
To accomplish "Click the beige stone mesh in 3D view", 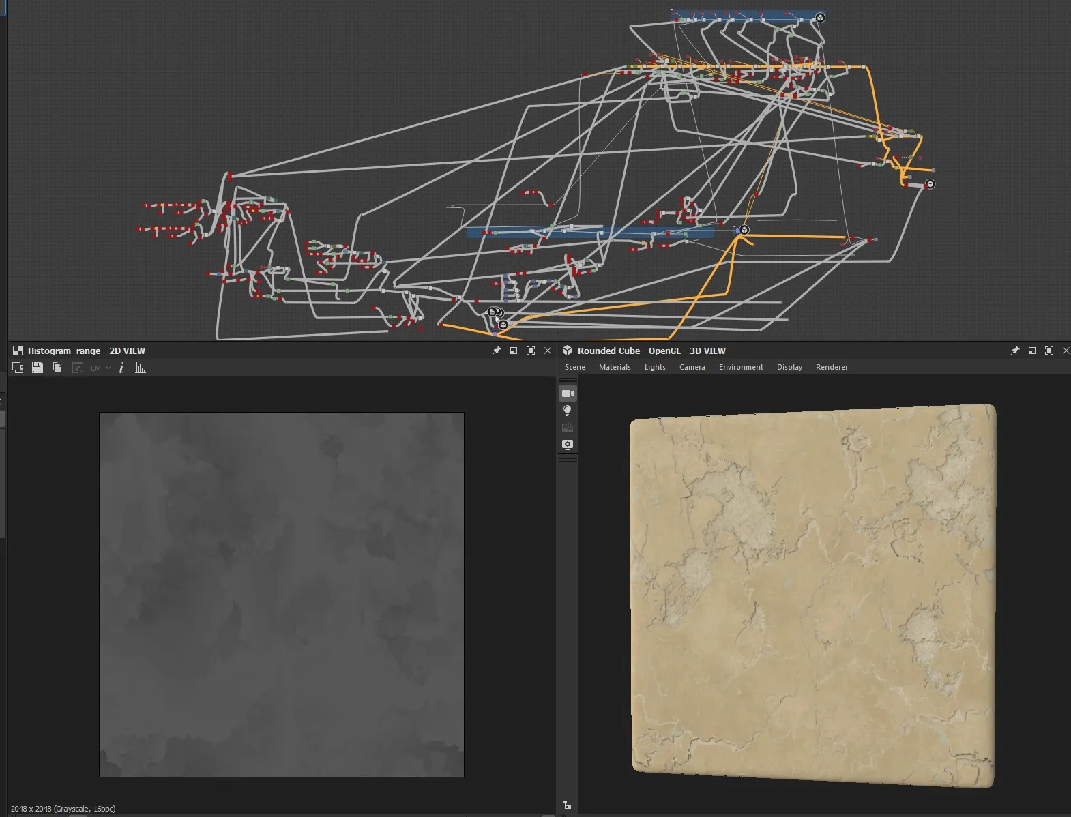I will [812, 596].
